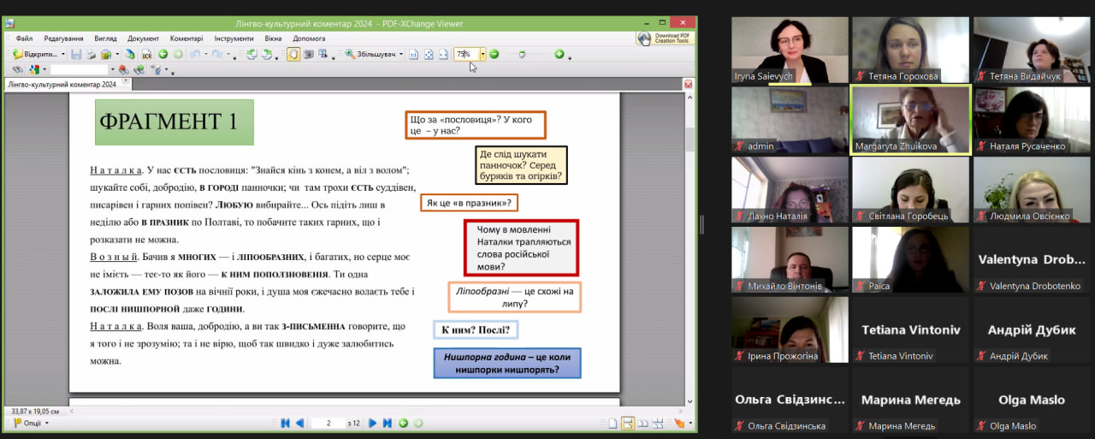Viewport: 1095px width, 439px height.
Task: Toggle single page layout view
Action: point(613,423)
